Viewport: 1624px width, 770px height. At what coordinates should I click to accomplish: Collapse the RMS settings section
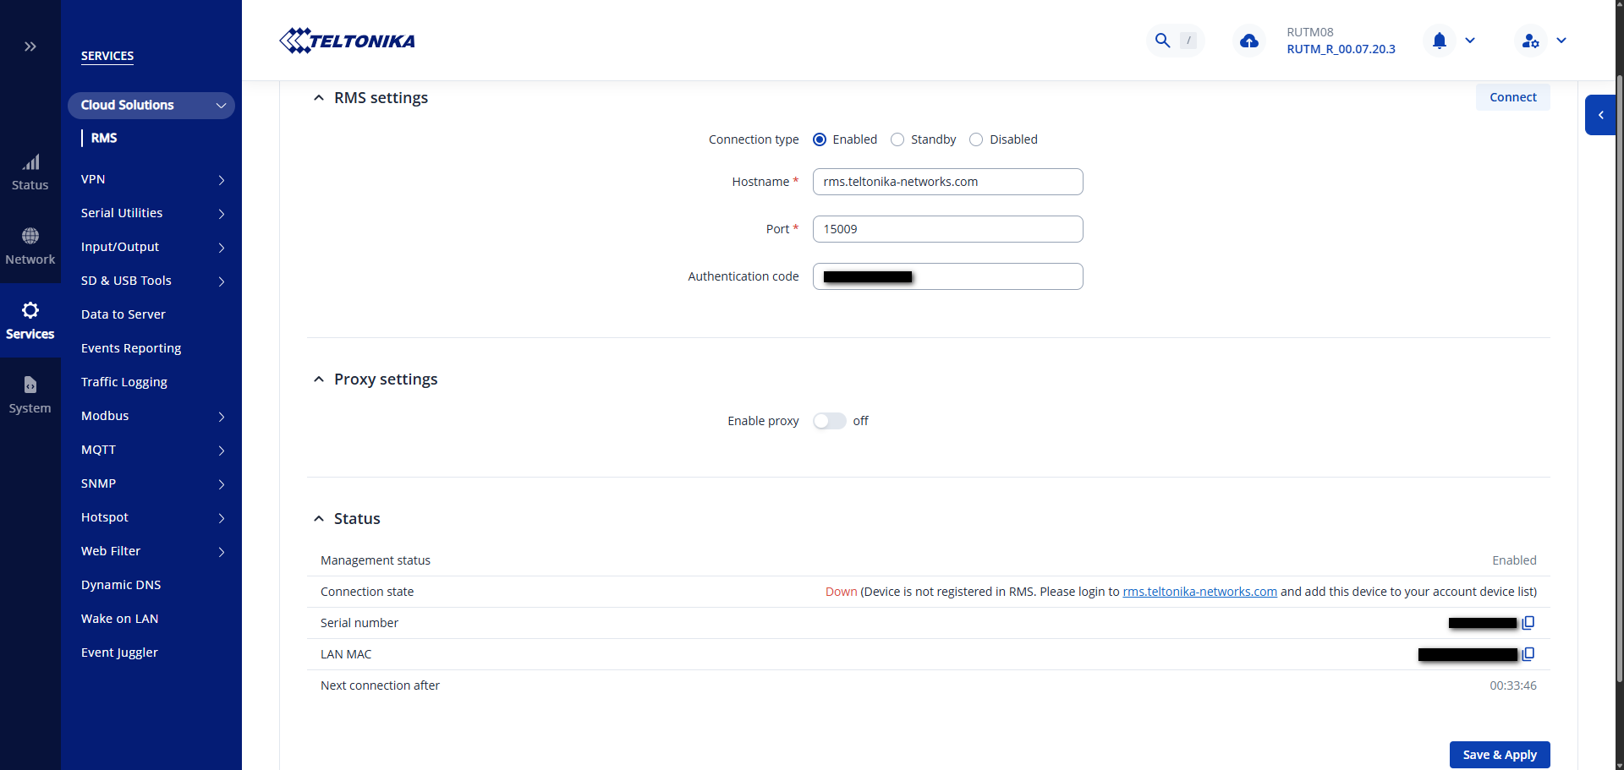click(x=319, y=98)
